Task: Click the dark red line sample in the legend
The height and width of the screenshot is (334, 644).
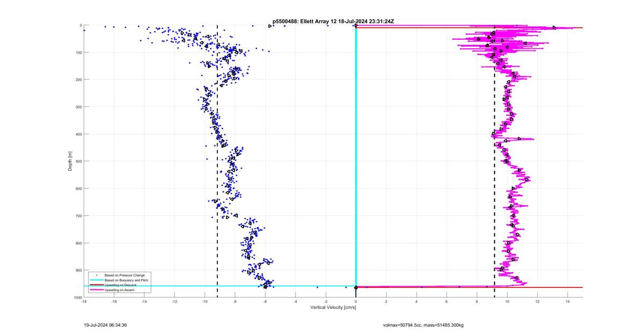Action: click(96, 285)
